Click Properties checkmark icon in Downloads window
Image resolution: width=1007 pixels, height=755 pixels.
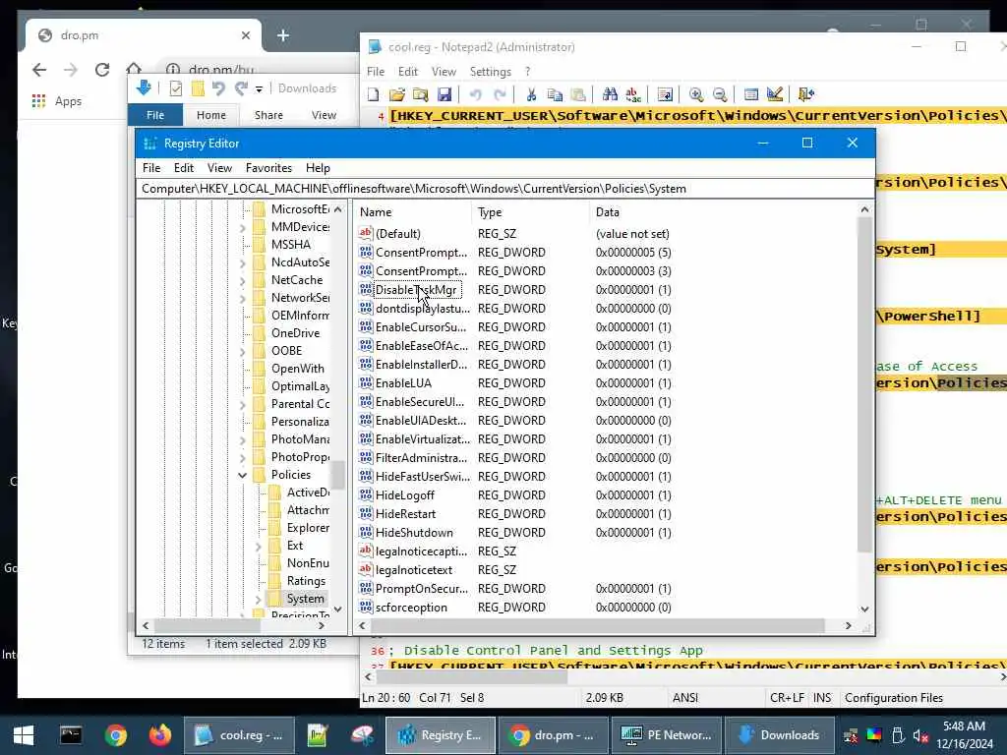(x=175, y=88)
